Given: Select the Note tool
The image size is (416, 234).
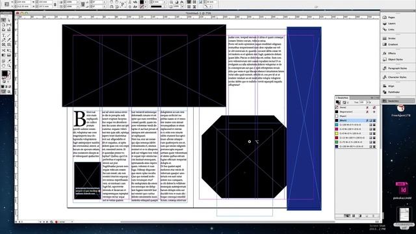Looking at the screenshot, I should click(3, 61).
